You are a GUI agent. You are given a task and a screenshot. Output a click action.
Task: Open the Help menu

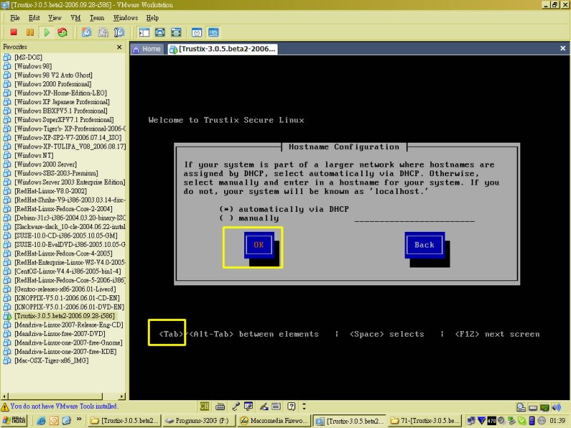click(153, 17)
